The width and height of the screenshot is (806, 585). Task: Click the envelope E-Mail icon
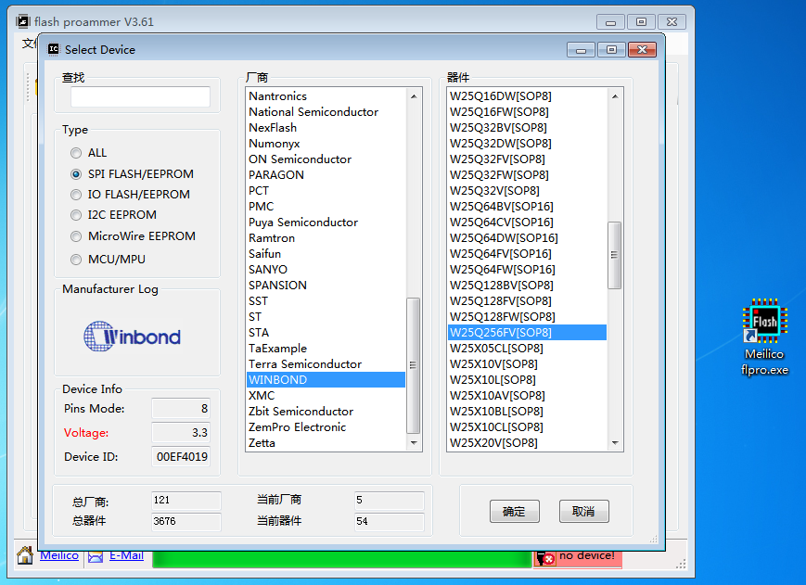96,557
